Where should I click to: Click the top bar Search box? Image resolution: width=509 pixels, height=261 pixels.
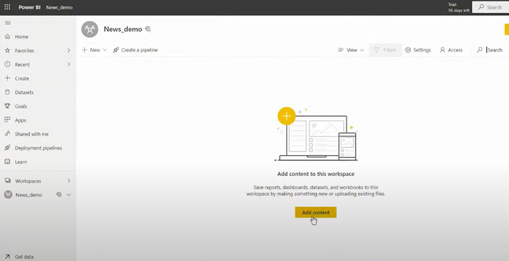click(490, 7)
